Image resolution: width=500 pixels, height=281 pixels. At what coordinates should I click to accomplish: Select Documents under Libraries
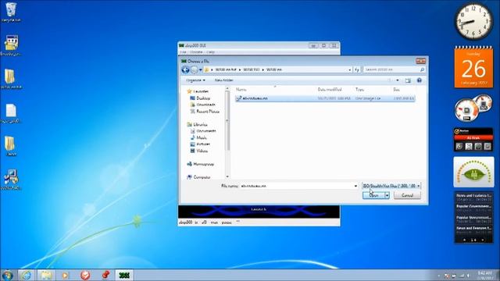pos(203,131)
